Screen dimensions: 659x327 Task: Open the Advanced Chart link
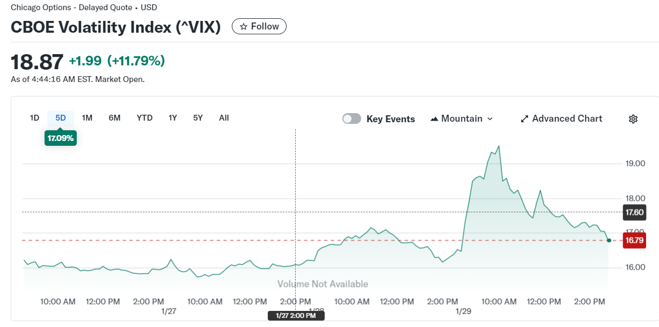(567, 119)
